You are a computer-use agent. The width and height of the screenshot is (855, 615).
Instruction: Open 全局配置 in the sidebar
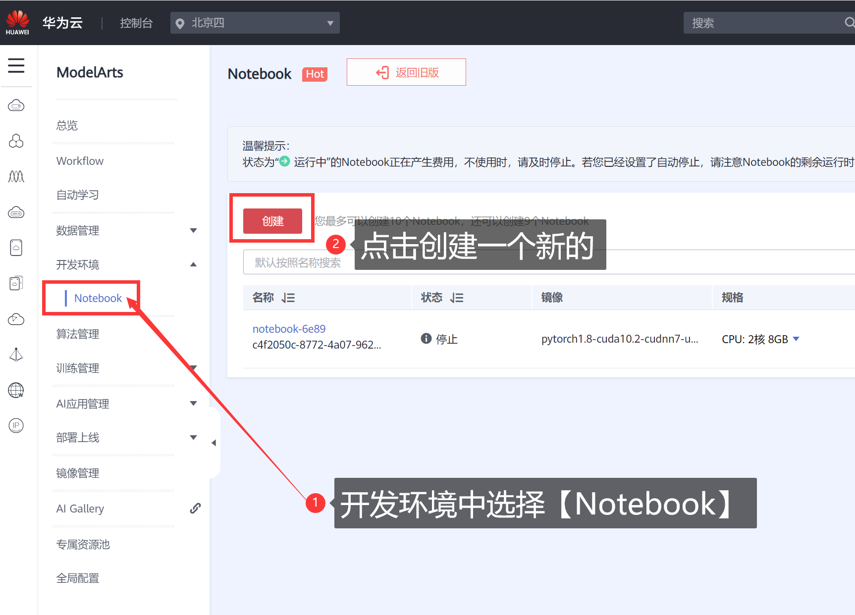point(77,578)
